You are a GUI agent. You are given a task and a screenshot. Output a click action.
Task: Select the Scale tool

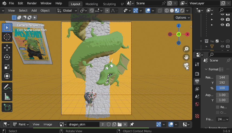[x=7, y=67]
